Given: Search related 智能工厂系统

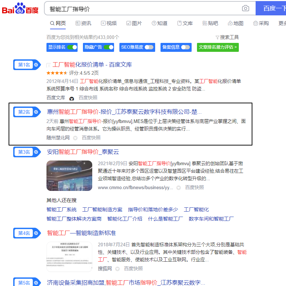Looking at the screenshot, I should click(61, 209).
